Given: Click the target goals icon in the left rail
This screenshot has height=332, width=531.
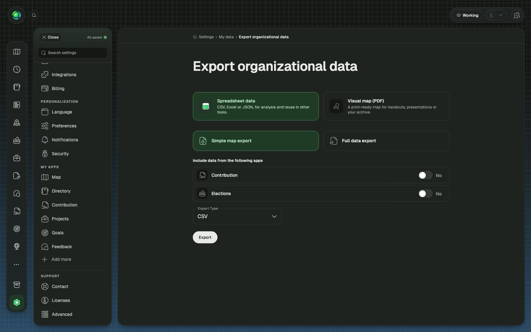Looking at the screenshot, I should [x=17, y=229].
